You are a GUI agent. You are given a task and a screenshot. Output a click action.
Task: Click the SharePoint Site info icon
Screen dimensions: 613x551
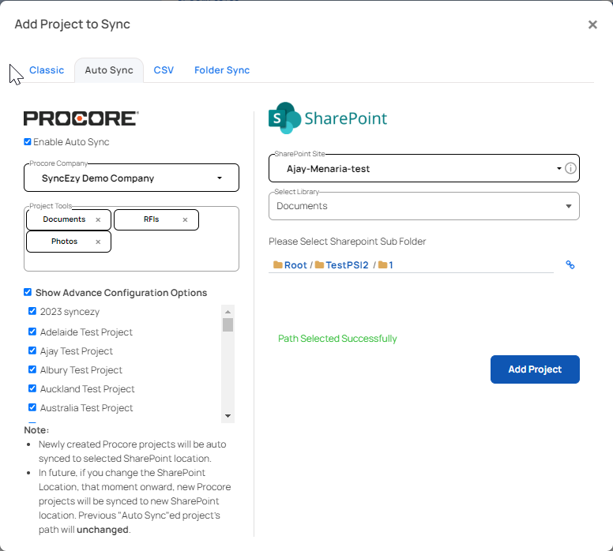click(x=570, y=168)
